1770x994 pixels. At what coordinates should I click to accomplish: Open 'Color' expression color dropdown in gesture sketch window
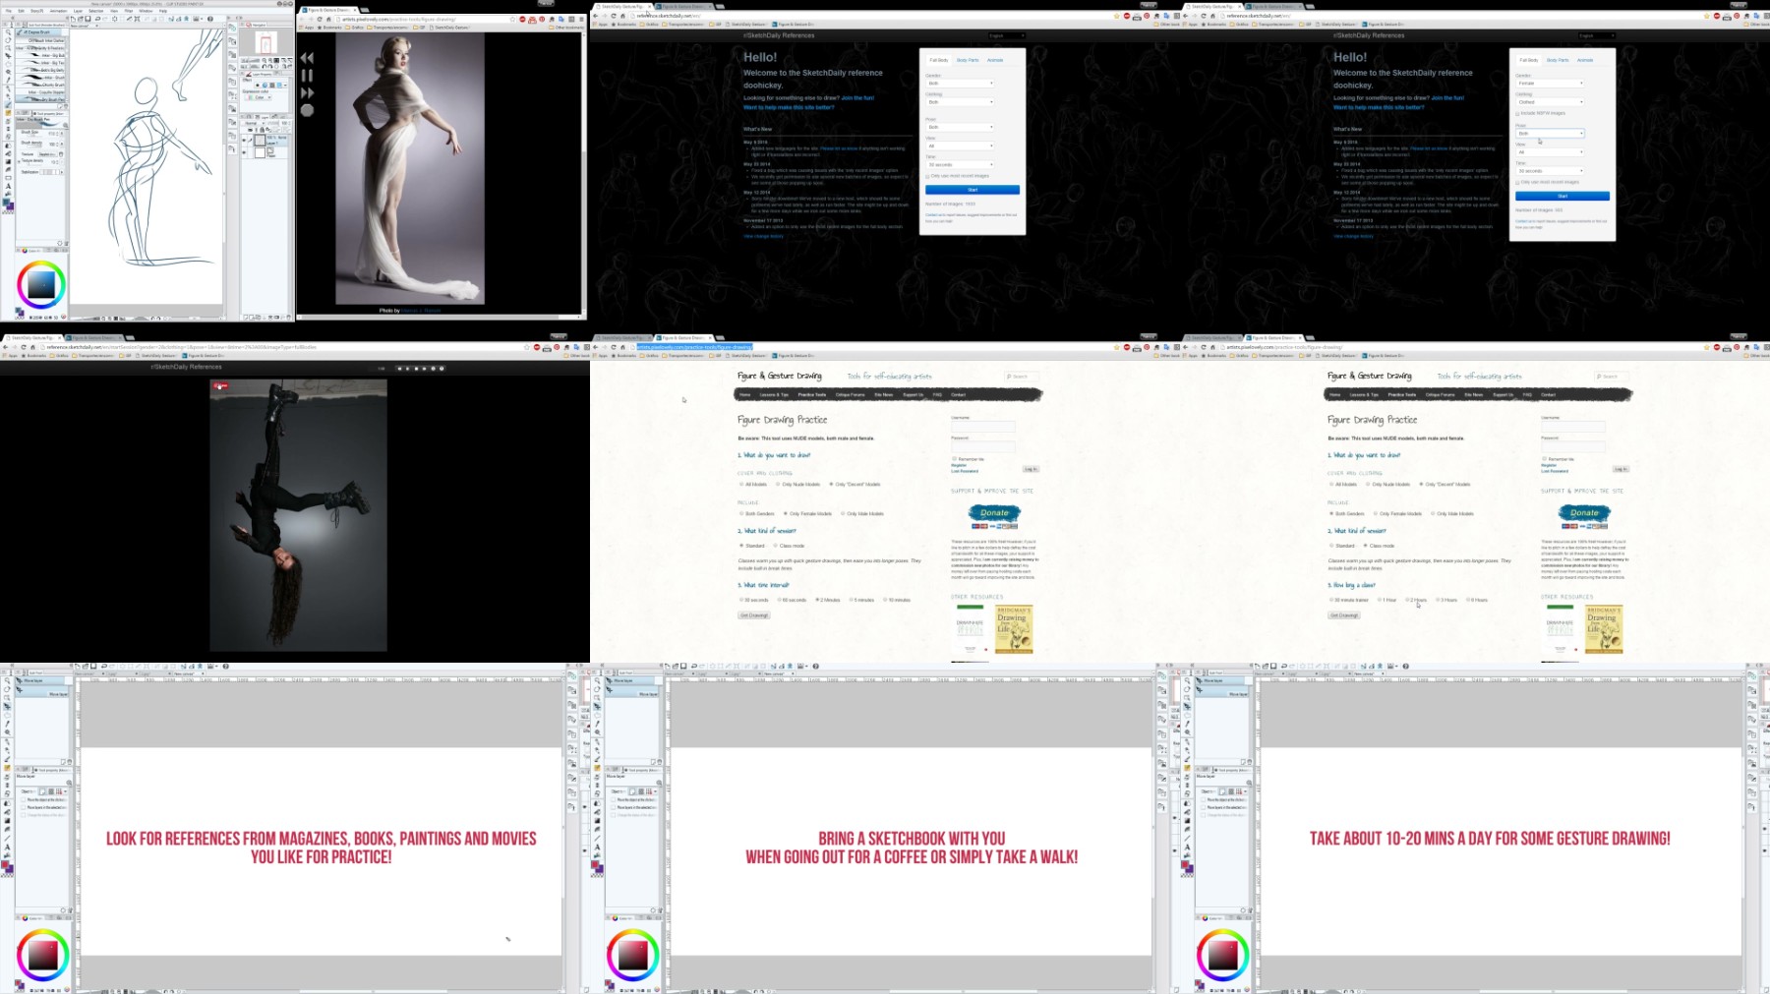coord(260,97)
